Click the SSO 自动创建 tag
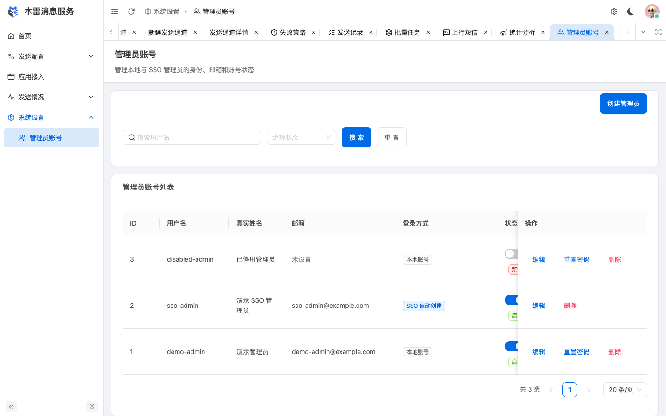The width and height of the screenshot is (666, 416). [x=424, y=306]
